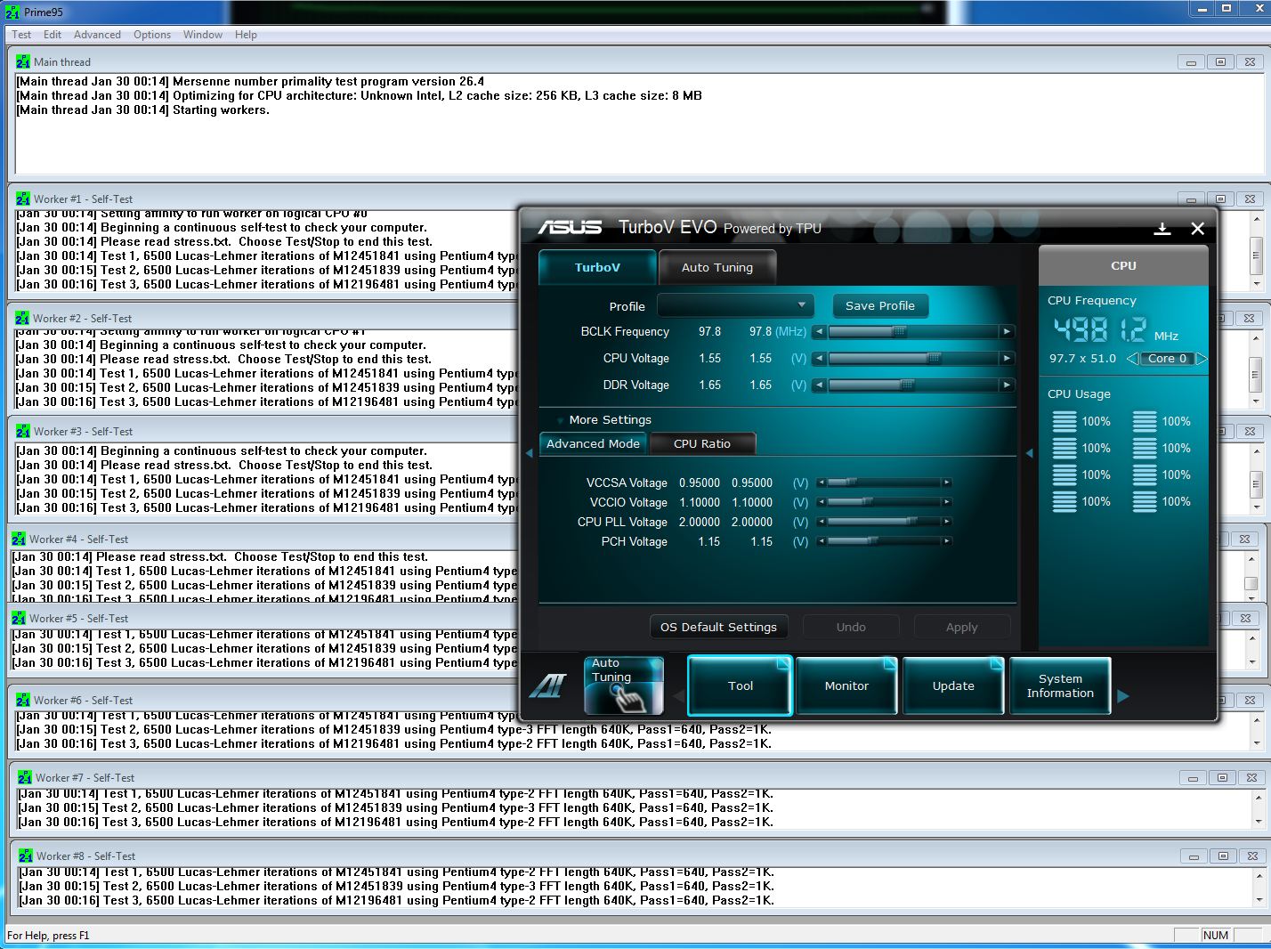This screenshot has width=1271, height=949.
Task: Increase DDR Voltage with right arrow
Action: (x=1007, y=385)
